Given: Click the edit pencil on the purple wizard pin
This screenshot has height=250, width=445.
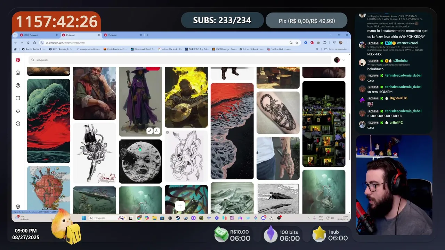Looking at the screenshot, I should click(149, 131).
